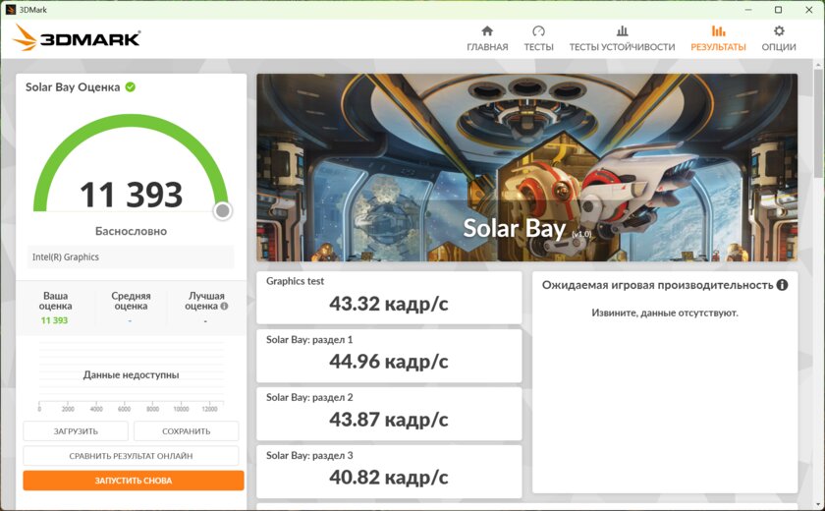Click the gray knob on score gauge
The width and height of the screenshot is (825, 511).
coord(223,210)
